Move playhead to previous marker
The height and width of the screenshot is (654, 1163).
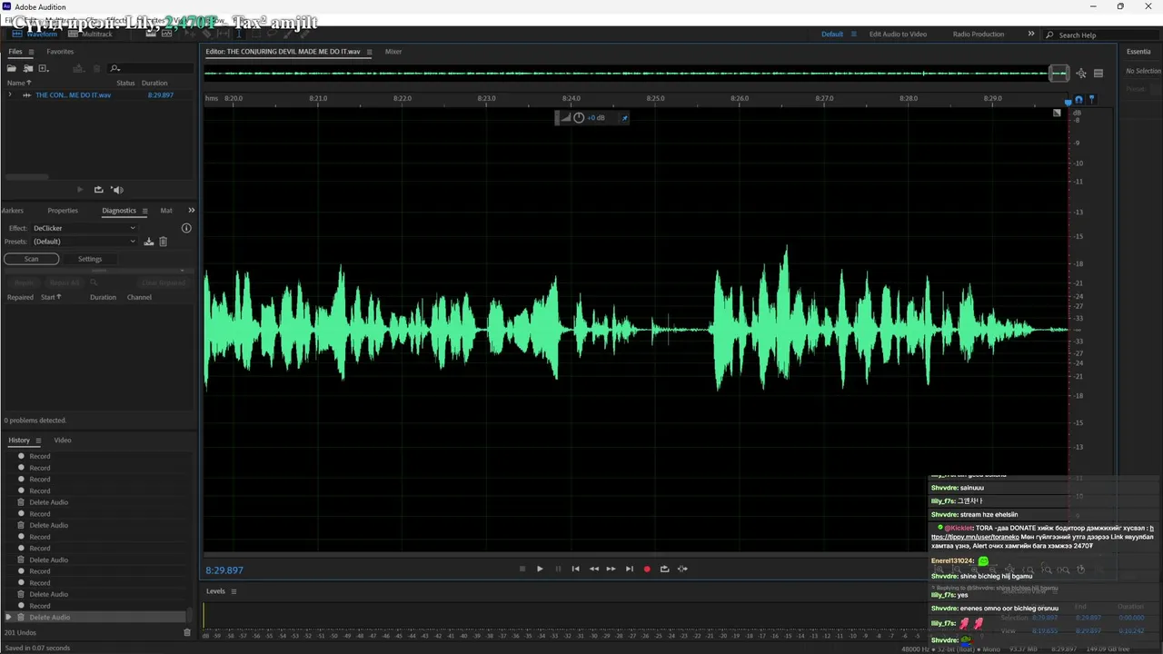click(x=575, y=569)
